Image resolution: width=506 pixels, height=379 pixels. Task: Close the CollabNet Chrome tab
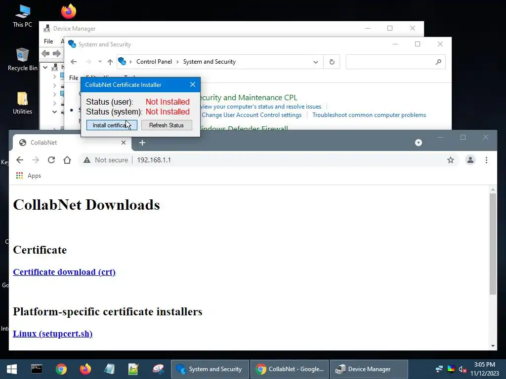pyautogui.click(x=123, y=143)
